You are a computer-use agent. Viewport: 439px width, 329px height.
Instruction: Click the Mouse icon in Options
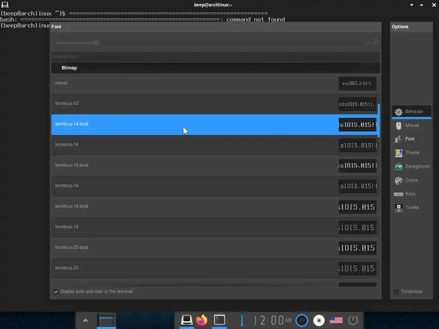pos(399,126)
